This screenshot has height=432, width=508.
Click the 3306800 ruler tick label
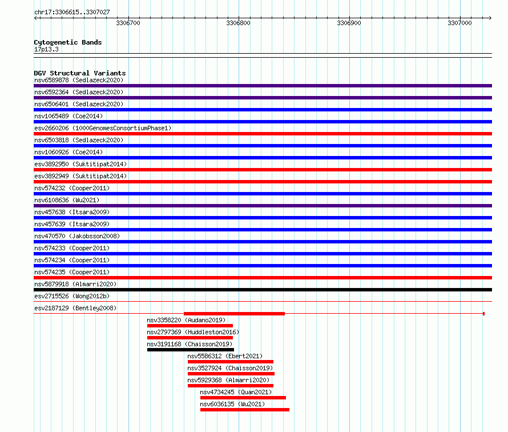coord(238,23)
